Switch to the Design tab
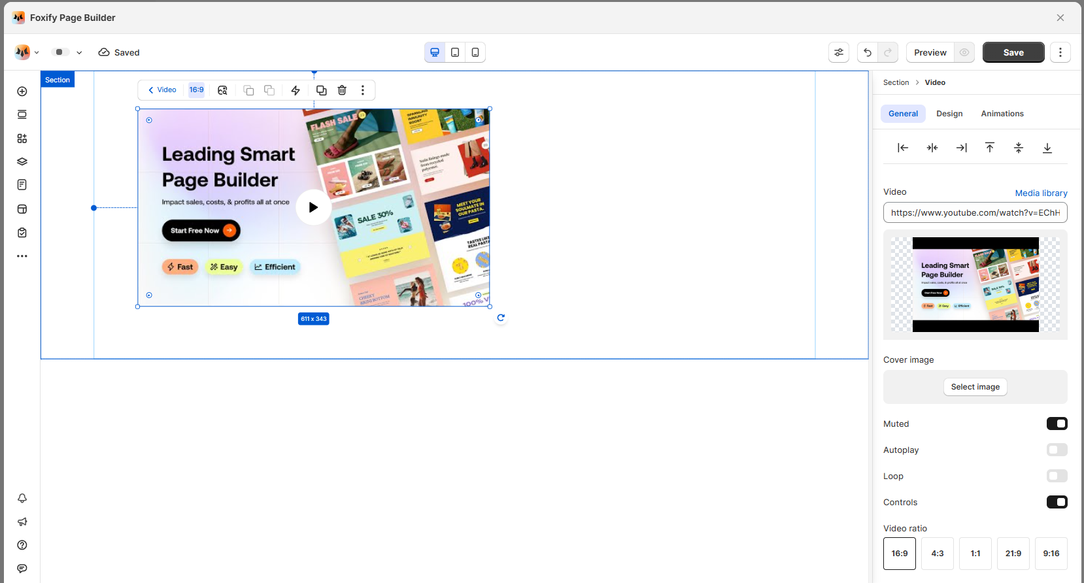 (x=949, y=114)
